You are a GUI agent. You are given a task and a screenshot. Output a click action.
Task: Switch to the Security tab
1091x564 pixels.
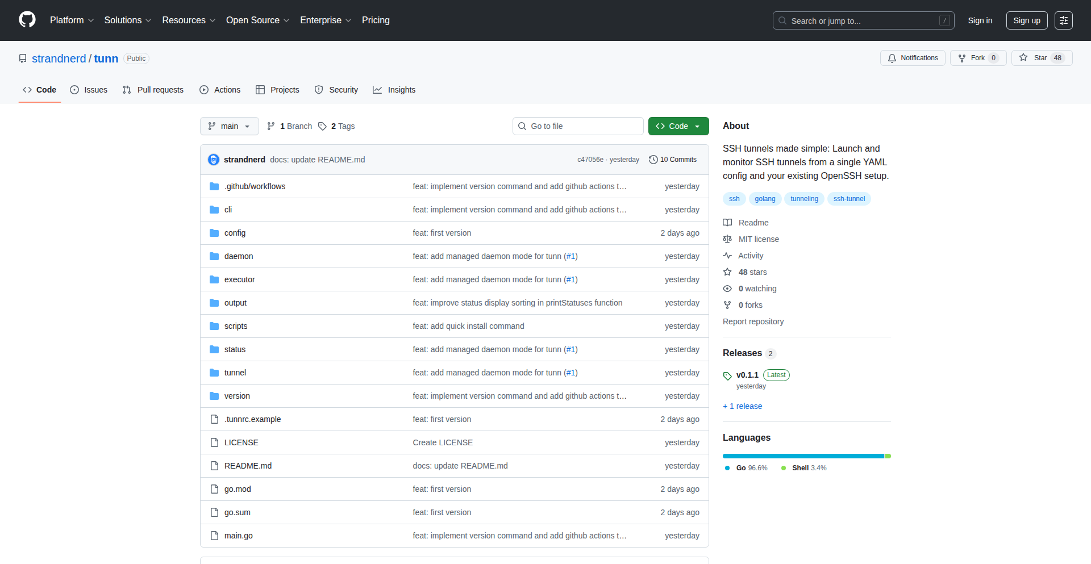coord(336,90)
